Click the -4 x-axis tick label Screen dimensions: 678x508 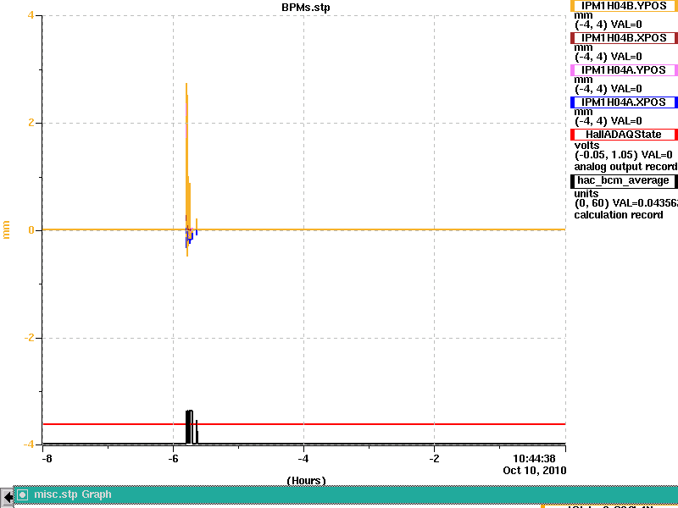[303, 459]
